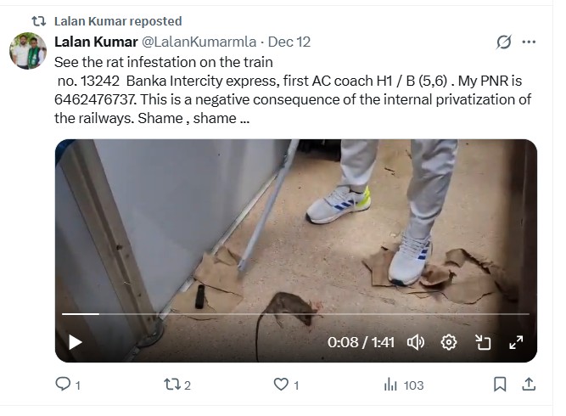Share the post via share icon
The width and height of the screenshot is (566, 416).
(x=528, y=385)
